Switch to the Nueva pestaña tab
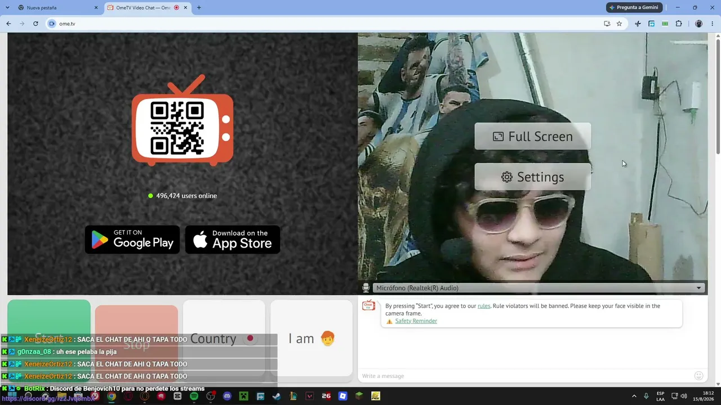Viewport: 721px width, 405px height. click(56, 8)
